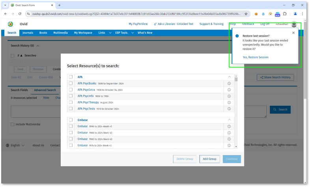Image resolution: width=310 pixels, height=187 pixels.
Task: Open the APA PsycBooks resource link
Action: [87, 83]
